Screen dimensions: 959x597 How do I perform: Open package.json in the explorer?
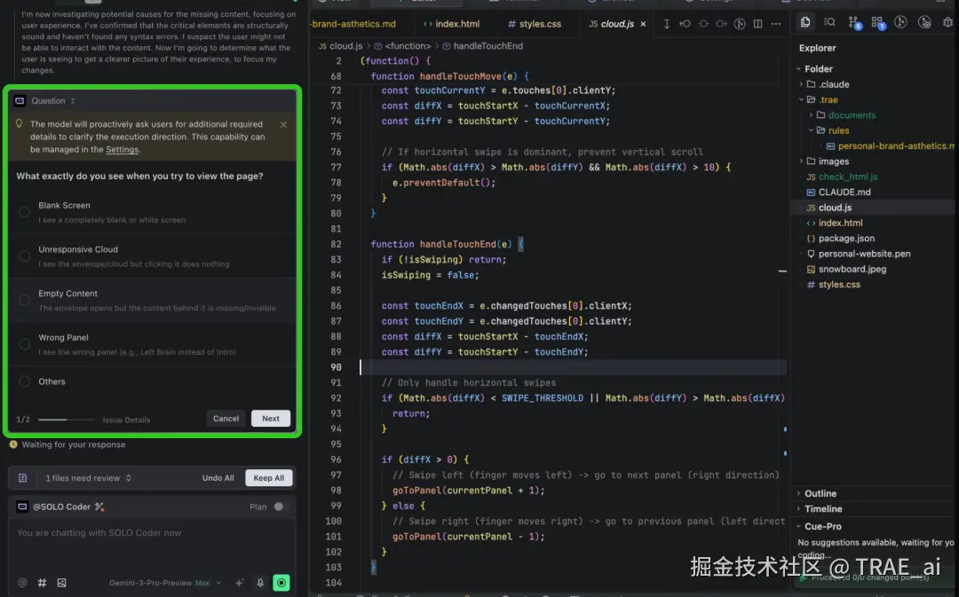846,239
